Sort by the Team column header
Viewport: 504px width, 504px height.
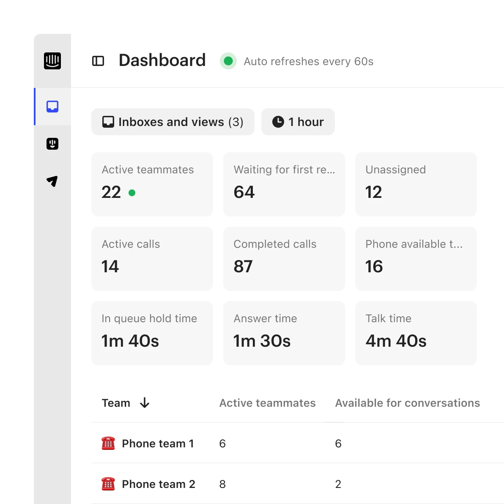click(116, 403)
